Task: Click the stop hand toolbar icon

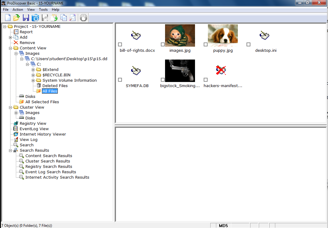Action: pos(84,18)
